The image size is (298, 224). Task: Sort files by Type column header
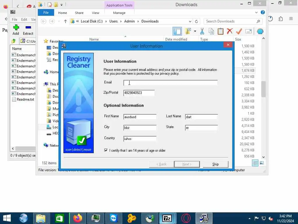[x=204, y=39]
